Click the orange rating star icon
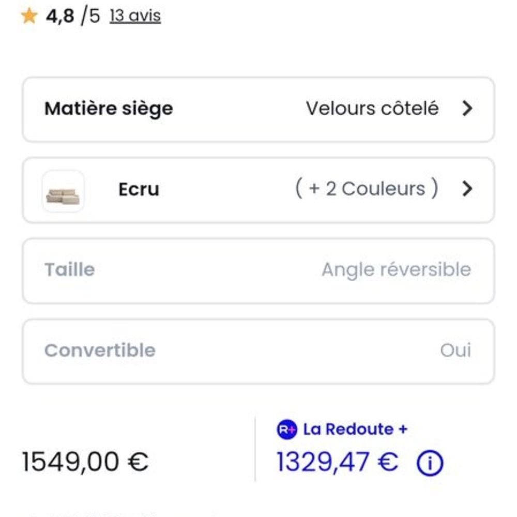The height and width of the screenshot is (517, 517). point(29,16)
